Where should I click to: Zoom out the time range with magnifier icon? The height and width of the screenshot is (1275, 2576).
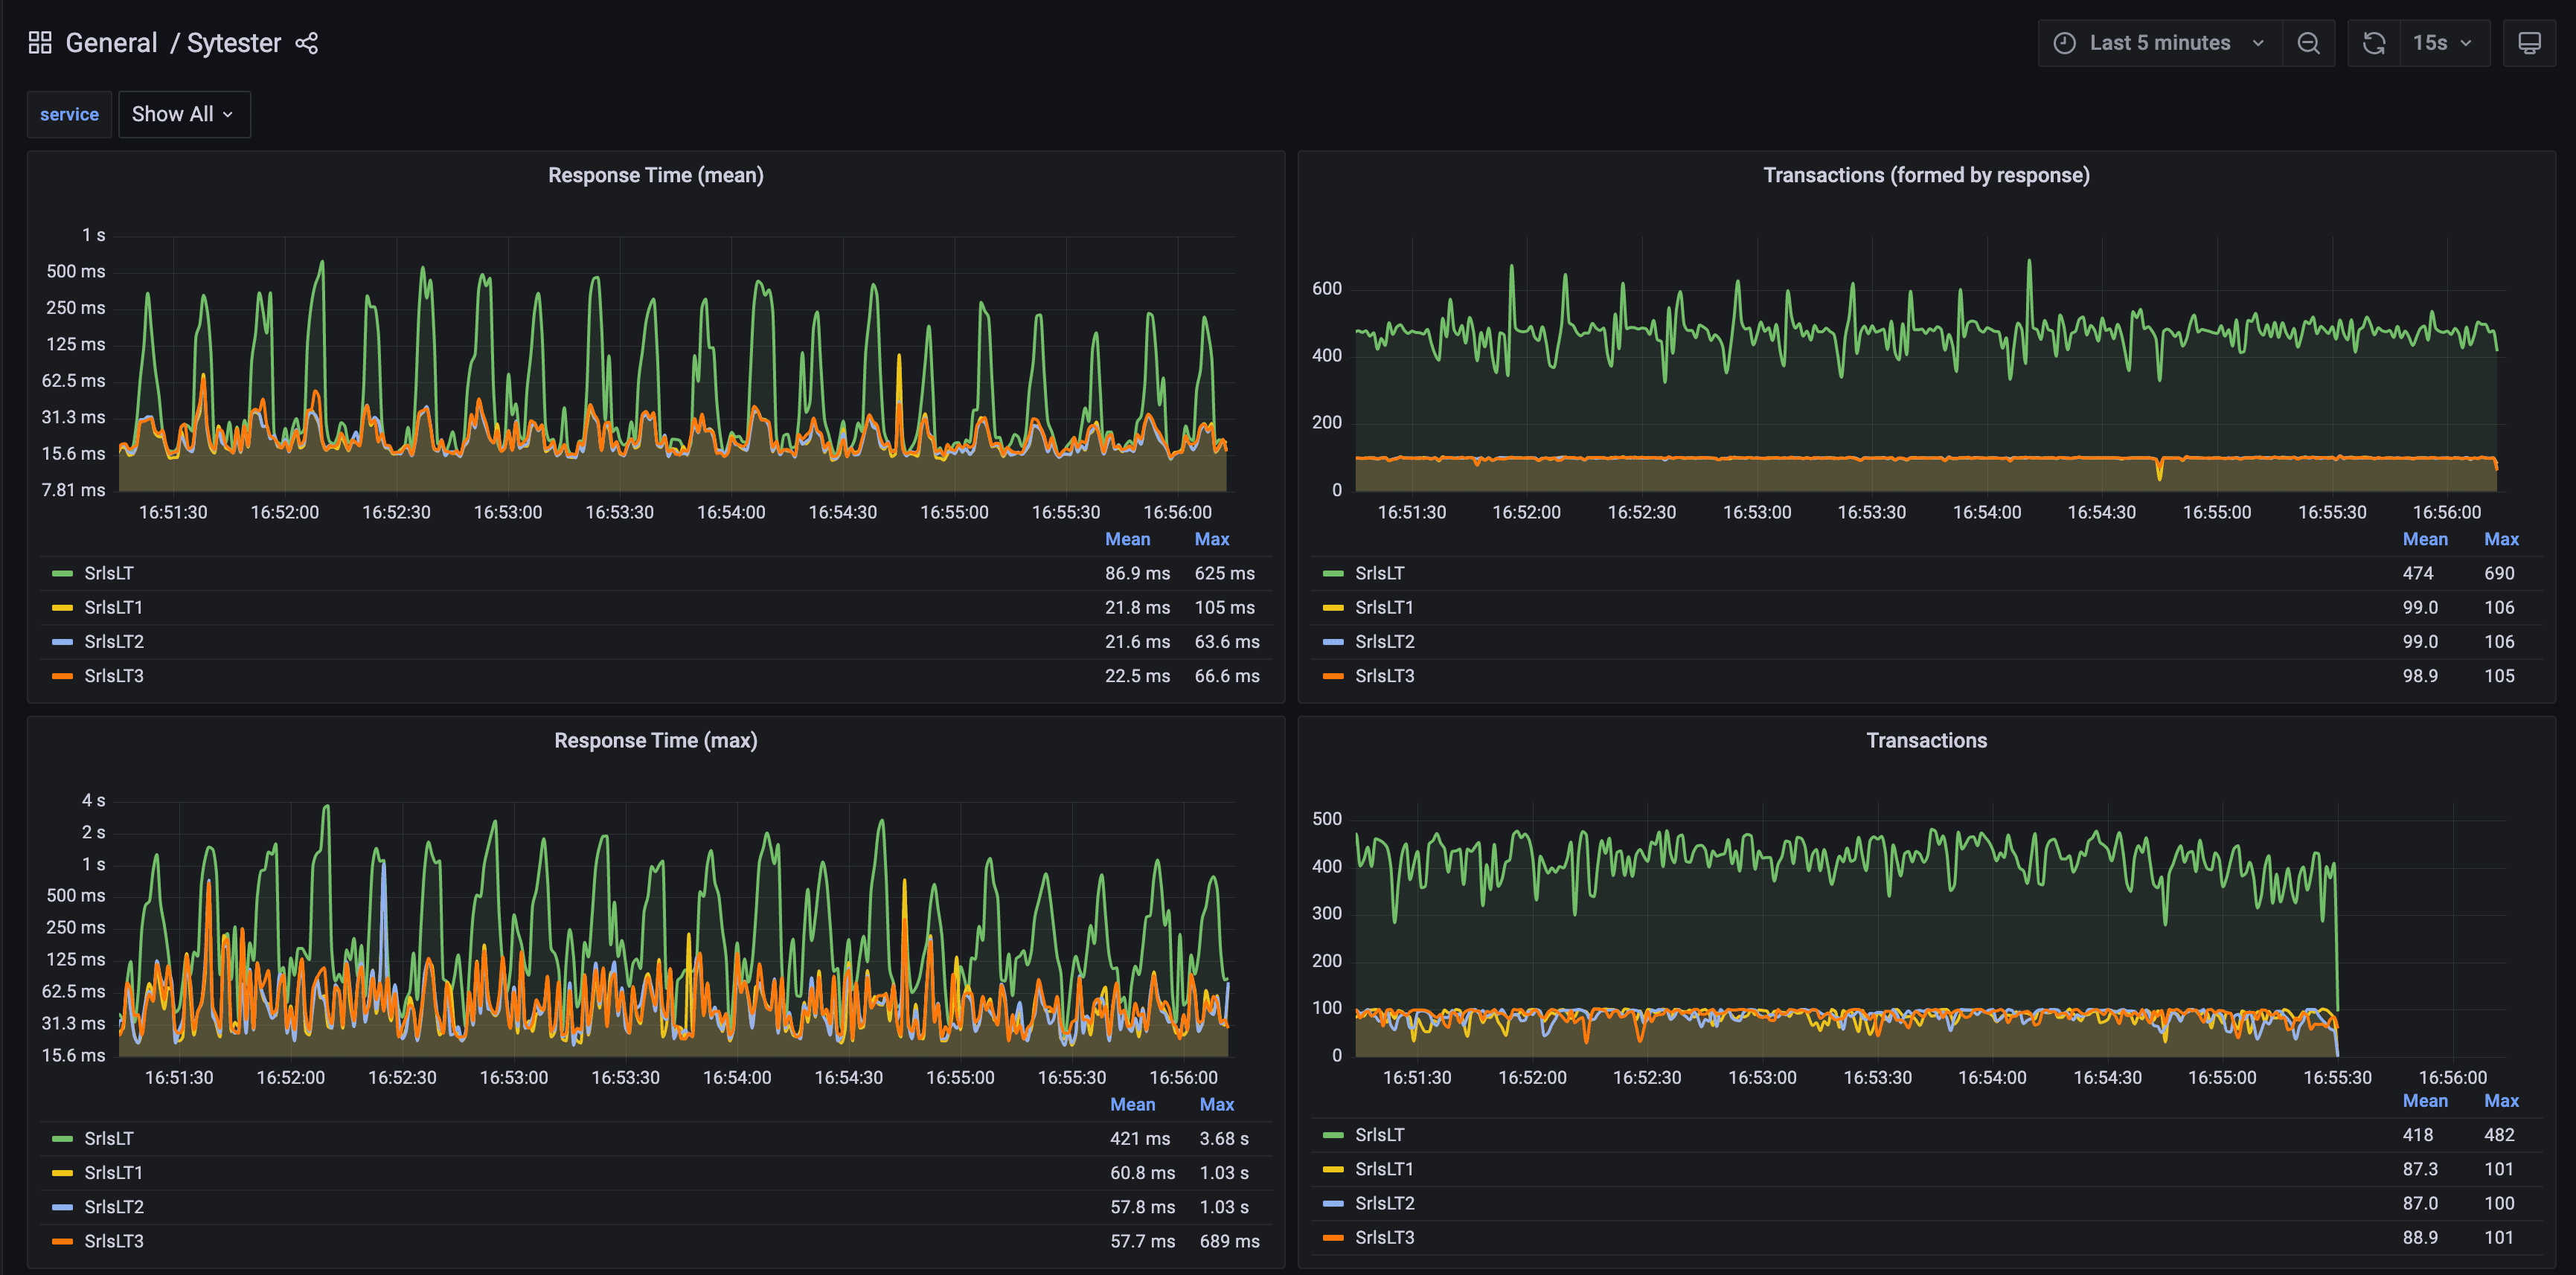(x=2309, y=43)
